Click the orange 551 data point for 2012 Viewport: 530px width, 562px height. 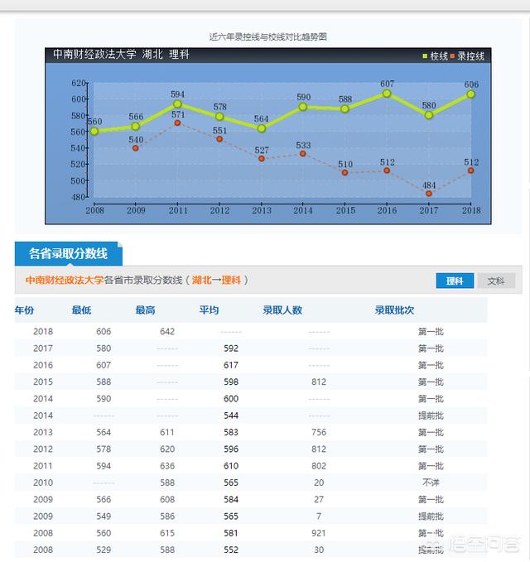click(x=219, y=139)
